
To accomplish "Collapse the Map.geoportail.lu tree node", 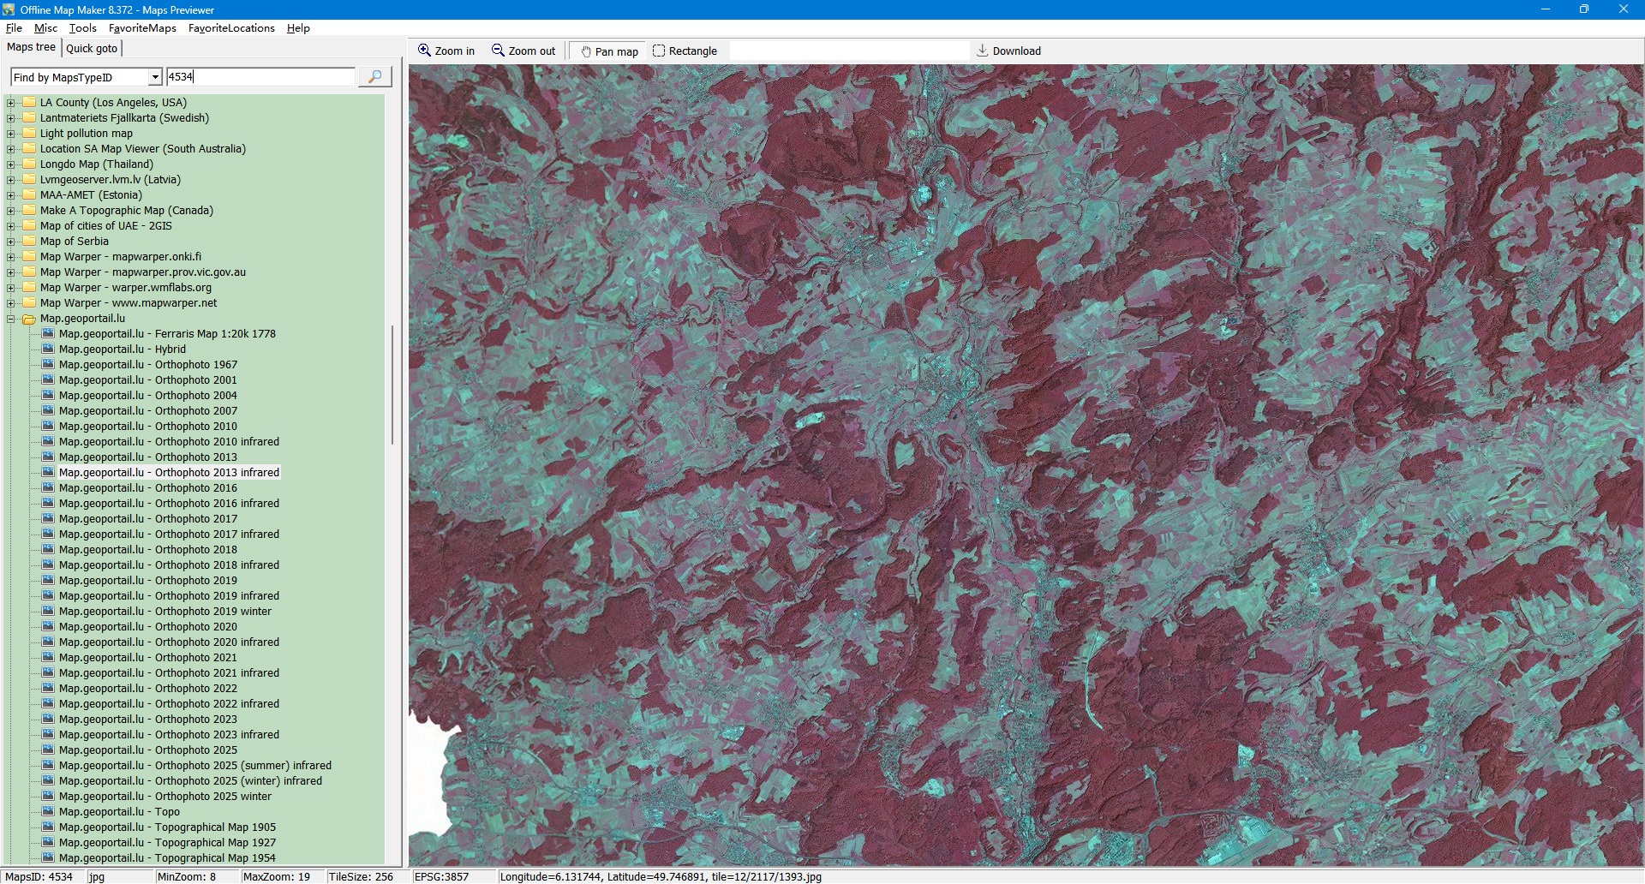I will [x=11, y=319].
